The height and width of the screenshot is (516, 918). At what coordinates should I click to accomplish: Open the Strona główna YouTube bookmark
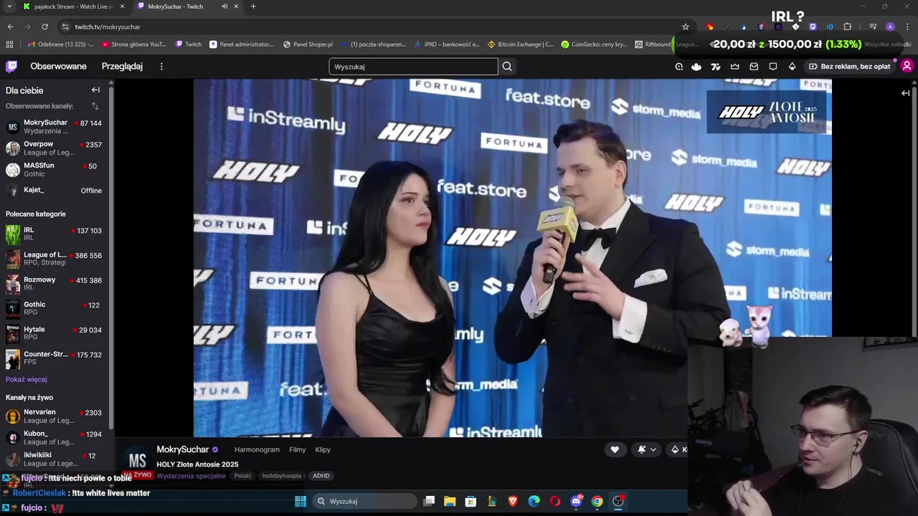134,44
